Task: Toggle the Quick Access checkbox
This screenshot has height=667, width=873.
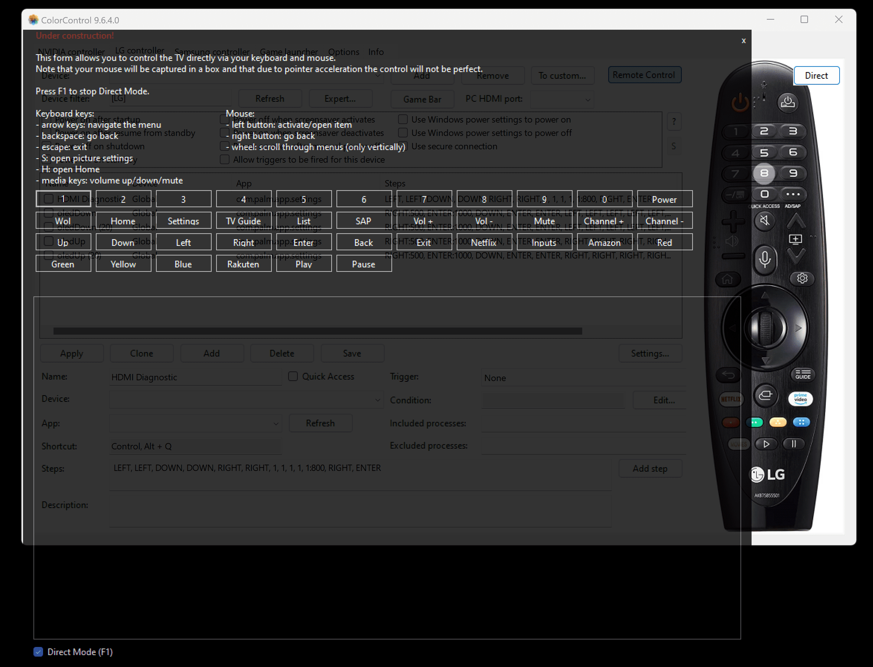Action: (x=293, y=376)
